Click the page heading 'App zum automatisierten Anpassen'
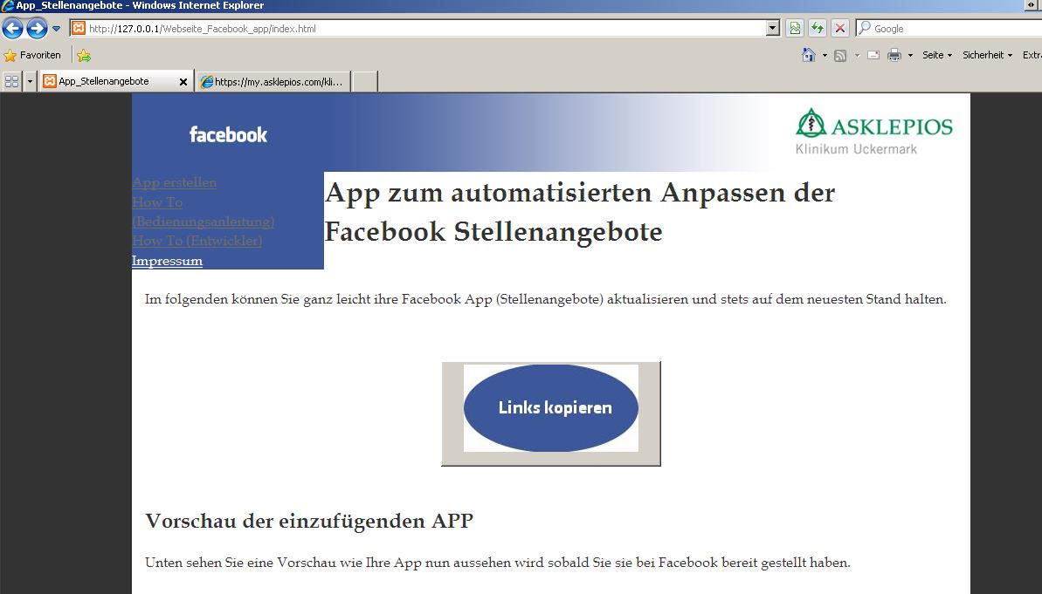This screenshot has width=1042, height=594. point(579,212)
